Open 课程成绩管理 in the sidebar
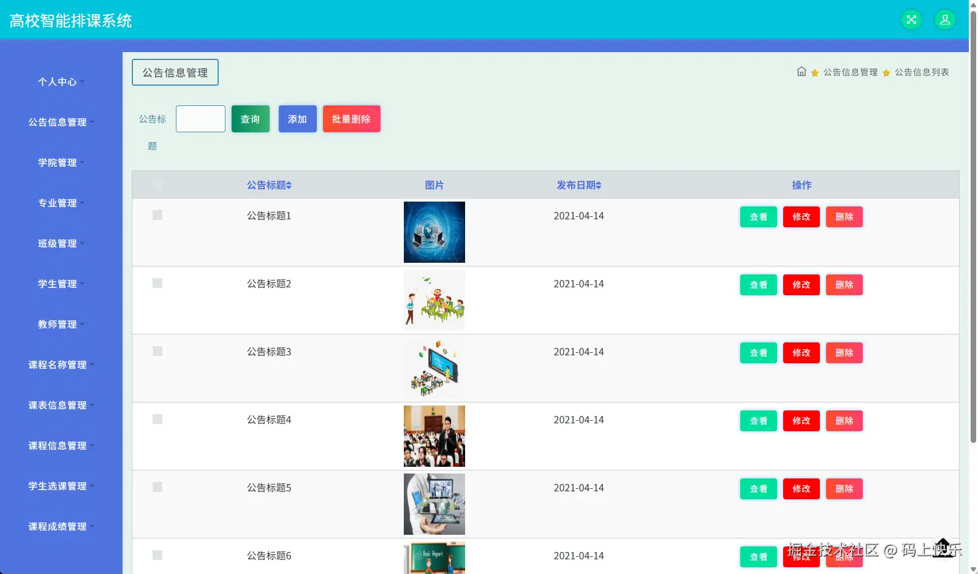 pyautogui.click(x=61, y=526)
